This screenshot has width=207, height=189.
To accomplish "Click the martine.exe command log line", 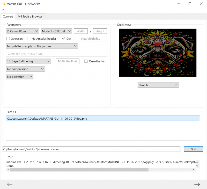I will 101,162.
